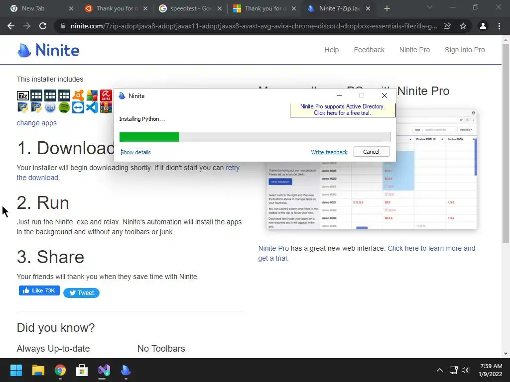This screenshot has height=382, width=510.
Task: Click the WinRAR icon
Action: click(106, 107)
